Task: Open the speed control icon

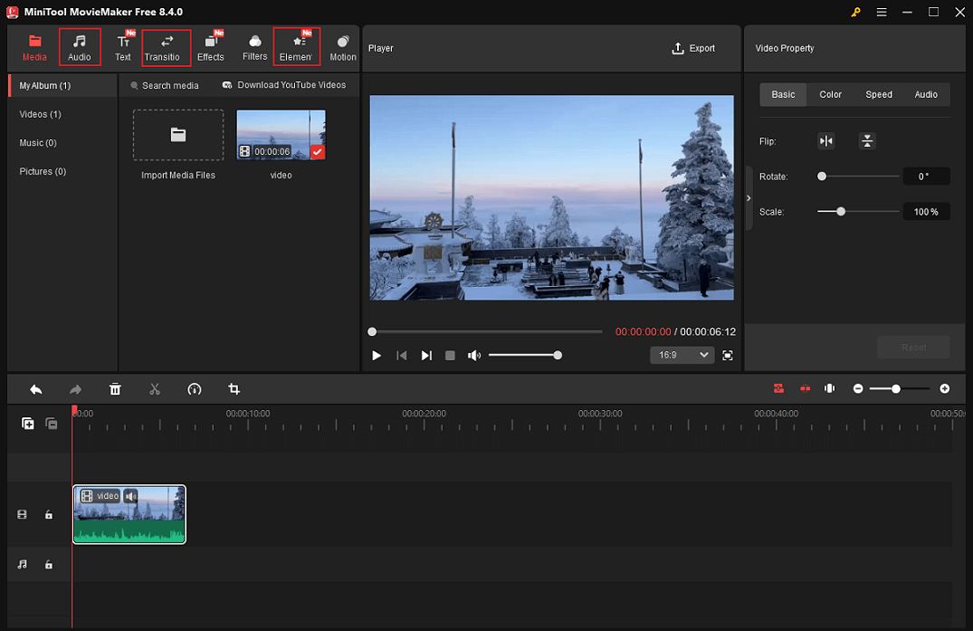Action: coord(195,388)
